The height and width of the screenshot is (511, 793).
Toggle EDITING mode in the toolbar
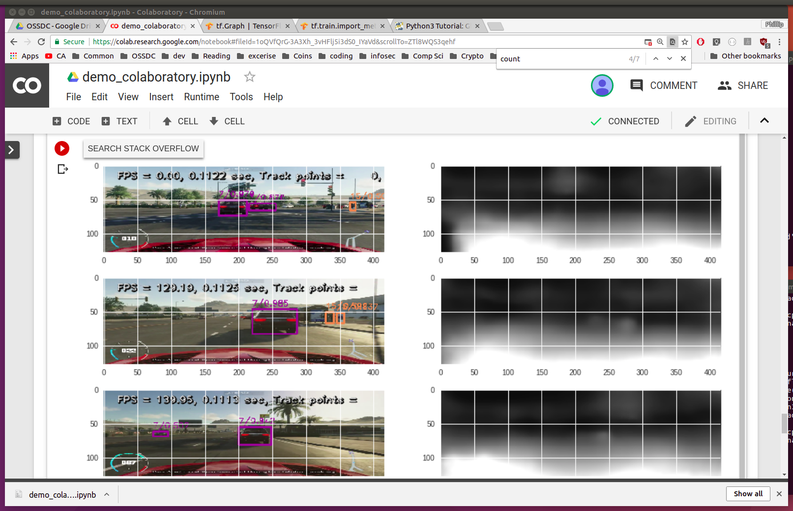click(710, 121)
